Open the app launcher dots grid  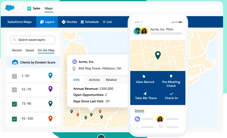pos(22,8)
